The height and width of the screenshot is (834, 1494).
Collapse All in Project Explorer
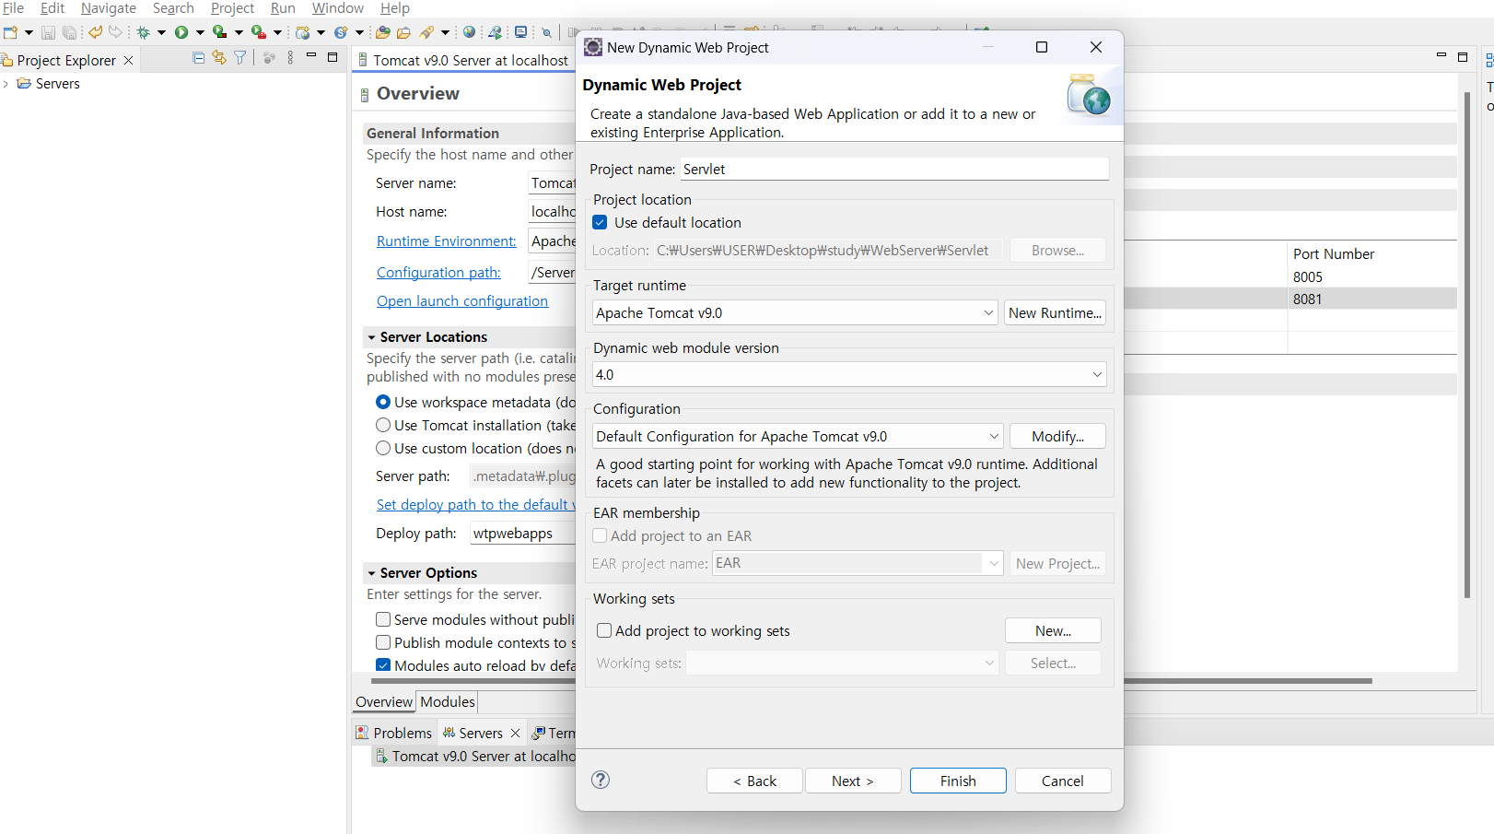coord(198,58)
